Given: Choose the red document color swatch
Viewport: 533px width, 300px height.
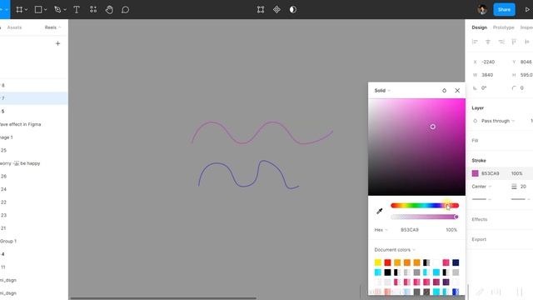Looking at the screenshot, I should tap(387, 262).
